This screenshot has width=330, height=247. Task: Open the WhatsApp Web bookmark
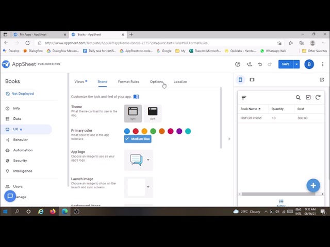273,51
